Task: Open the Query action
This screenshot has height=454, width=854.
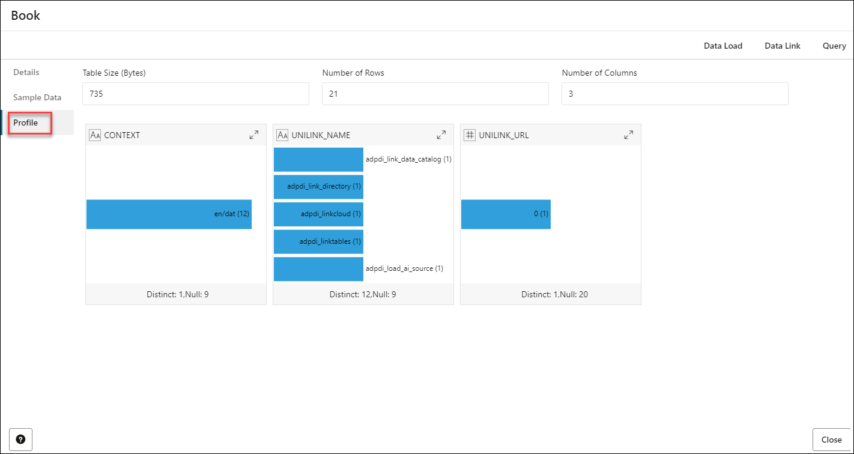Action: point(834,46)
